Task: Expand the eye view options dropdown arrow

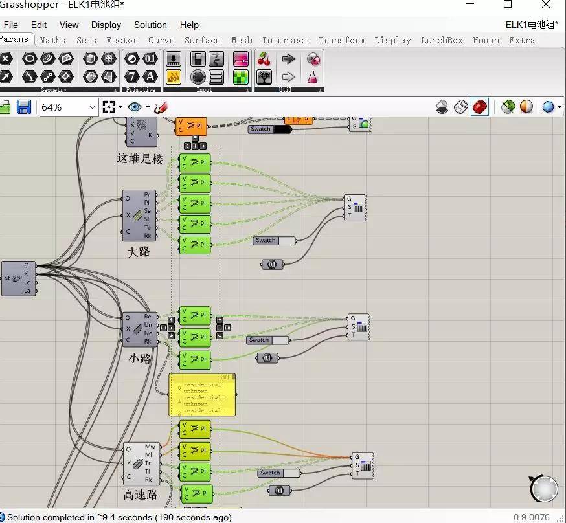Action: pos(148,107)
